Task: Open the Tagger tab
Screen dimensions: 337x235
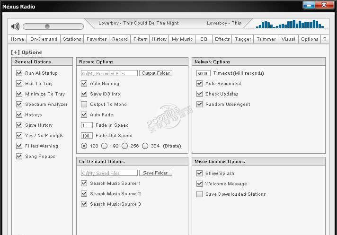Action: coord(243,39)
